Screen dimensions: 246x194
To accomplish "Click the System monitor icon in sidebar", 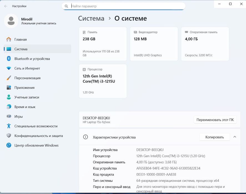I will tap(9, 49).
